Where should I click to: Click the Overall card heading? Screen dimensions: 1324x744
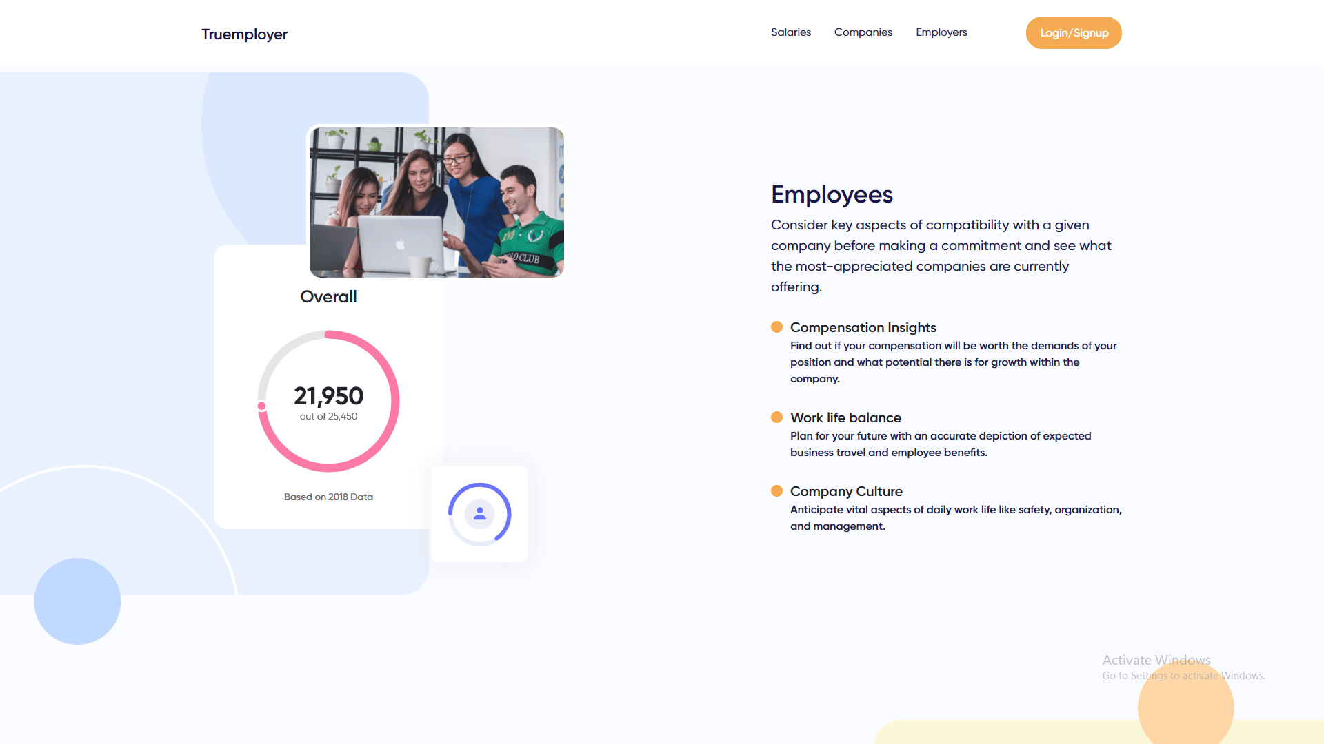[328, 297]
